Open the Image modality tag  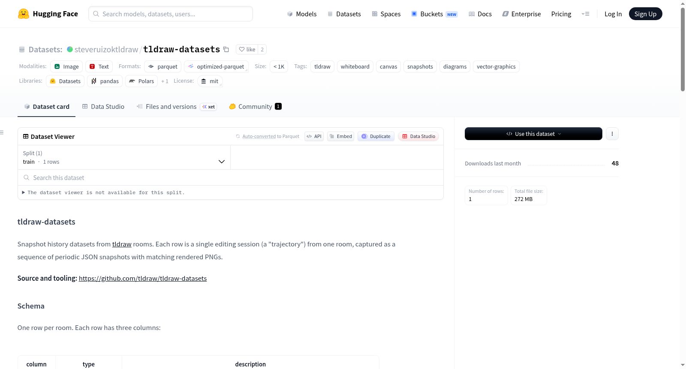(x=66, y=66)
